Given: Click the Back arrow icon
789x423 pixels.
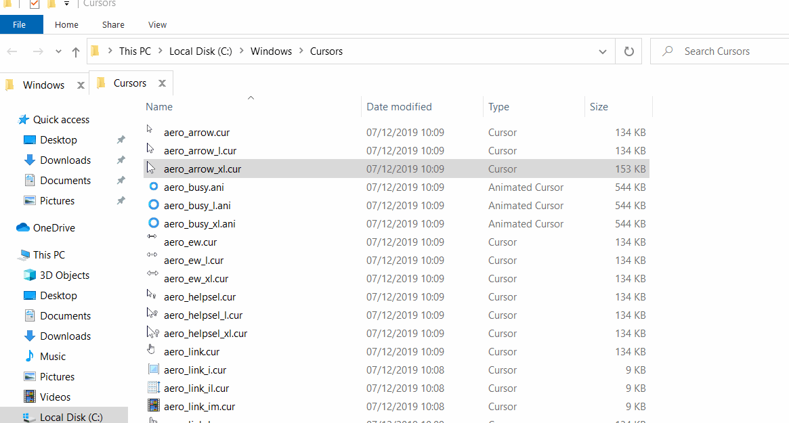Looking at the screenshot, I should click(x=12, y=51).
